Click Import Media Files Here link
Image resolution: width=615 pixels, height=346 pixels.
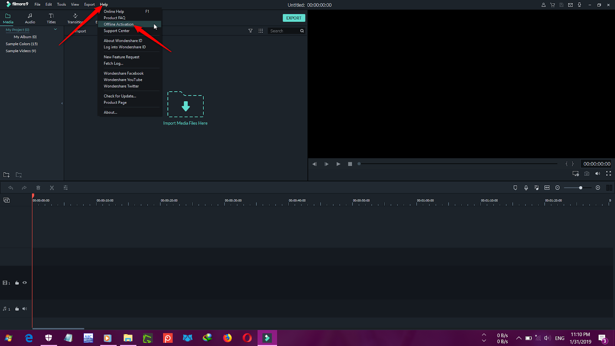point(185,123)
